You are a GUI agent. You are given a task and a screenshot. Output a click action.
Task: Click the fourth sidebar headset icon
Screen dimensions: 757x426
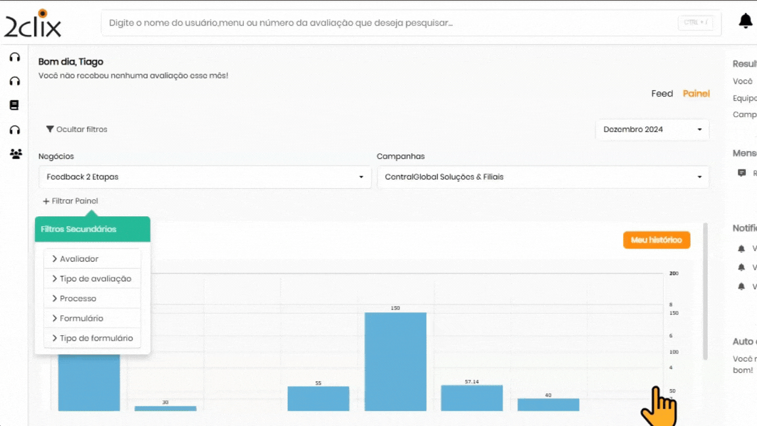coord(14,130)
